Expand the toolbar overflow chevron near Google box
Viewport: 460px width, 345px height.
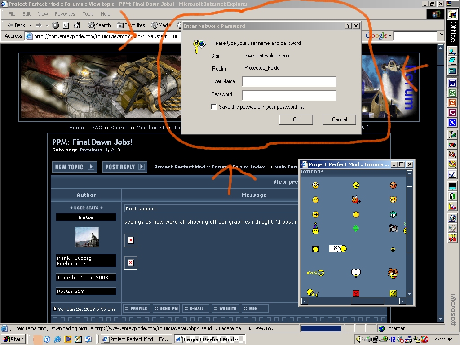[441, 35]
